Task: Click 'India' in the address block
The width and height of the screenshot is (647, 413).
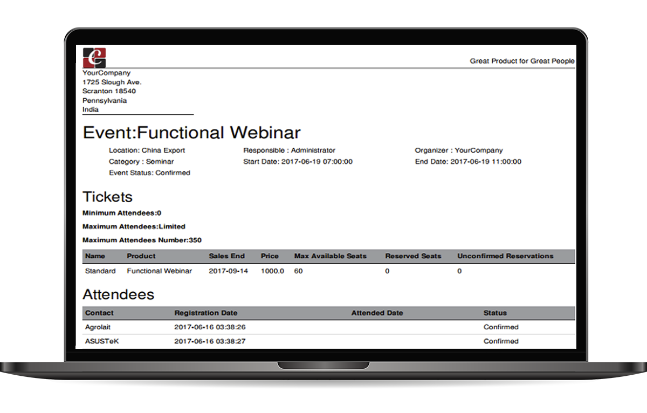Action: tap(91, 109)
